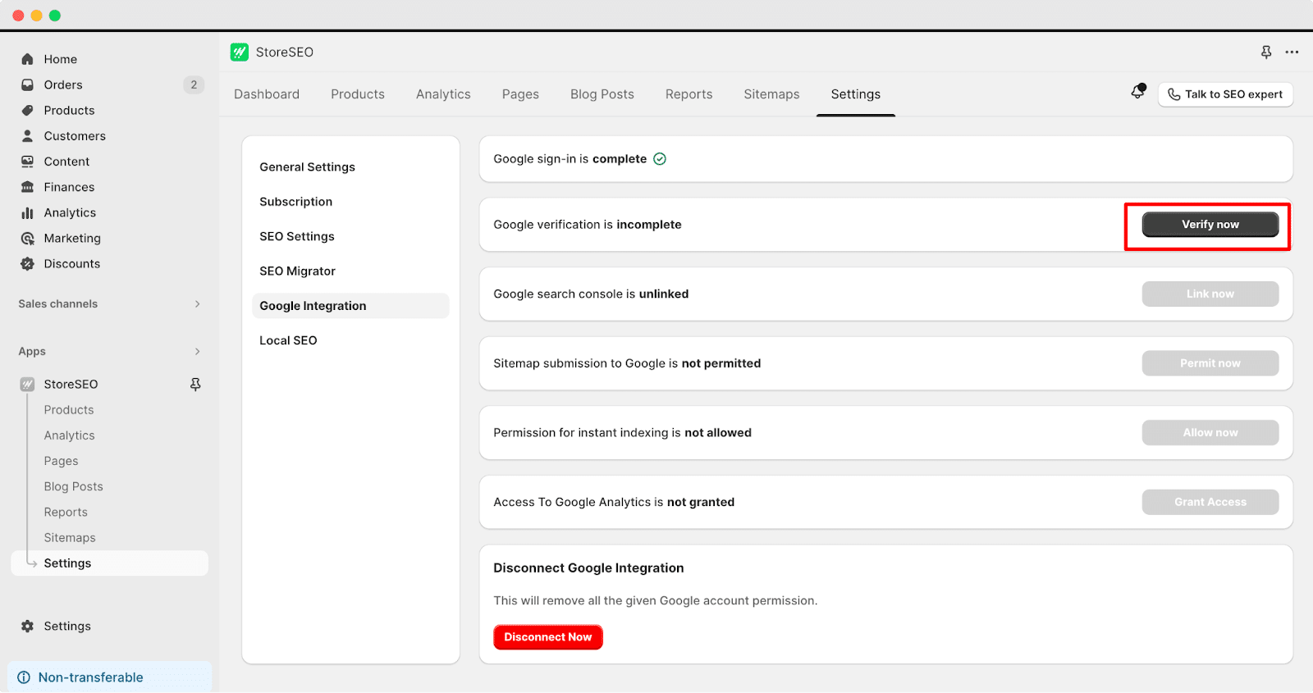Click the Grant Access button
This screenshot has width=1313, height=693.
(x=1210, y=502)
